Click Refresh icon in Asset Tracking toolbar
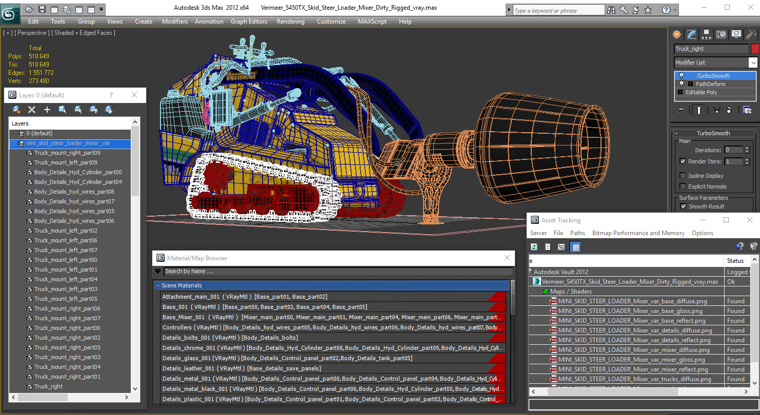Image resolution: width=760 pixels, height=415 pixels. pyautogui.click(x=534, y=247)
